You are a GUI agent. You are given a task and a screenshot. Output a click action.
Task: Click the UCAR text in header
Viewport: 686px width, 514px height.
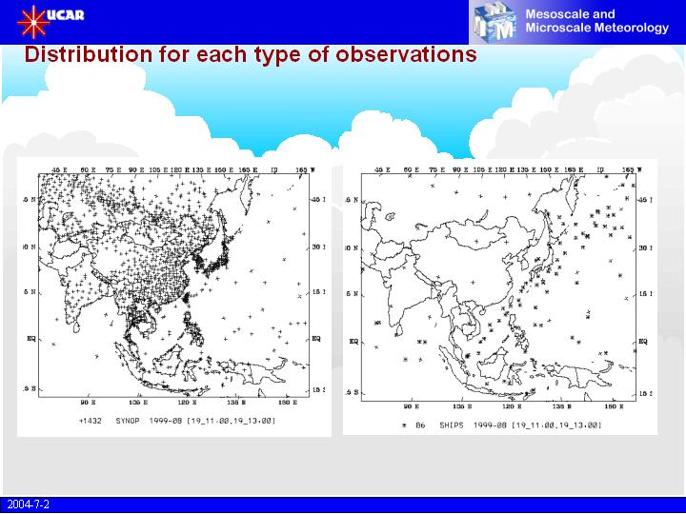click(65, 15)
